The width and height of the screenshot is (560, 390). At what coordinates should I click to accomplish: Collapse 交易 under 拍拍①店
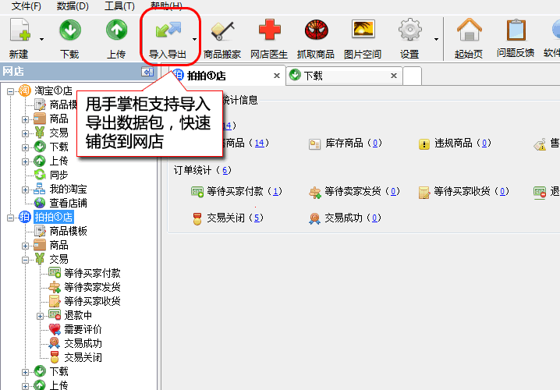click(25, 260)
